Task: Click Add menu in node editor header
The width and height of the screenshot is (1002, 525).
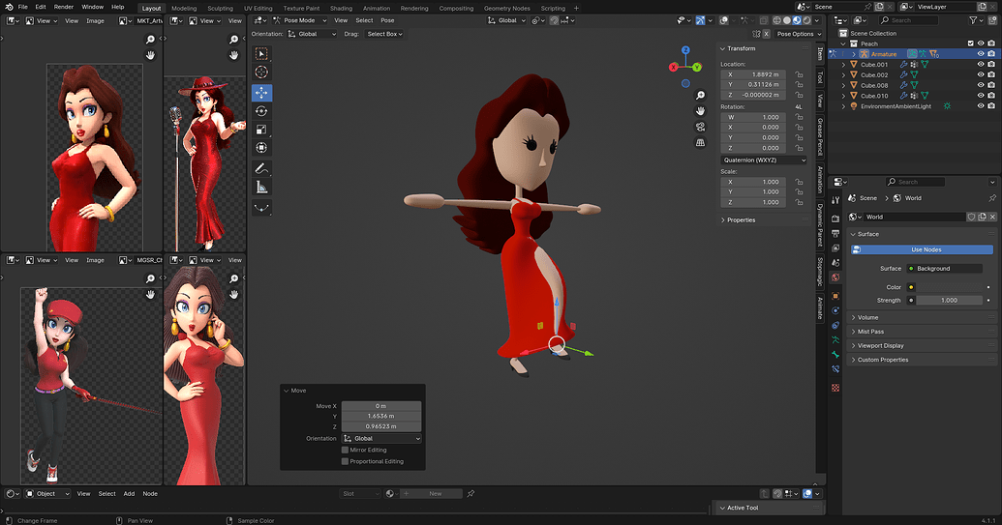Action: pyautogui.click(x=129, y=494)
